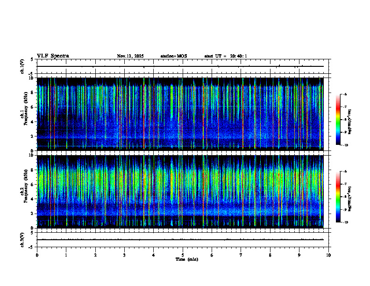Click the ch.1 spectrogram color scale bar
370x286 pixels.
click(x=338, y=120)
